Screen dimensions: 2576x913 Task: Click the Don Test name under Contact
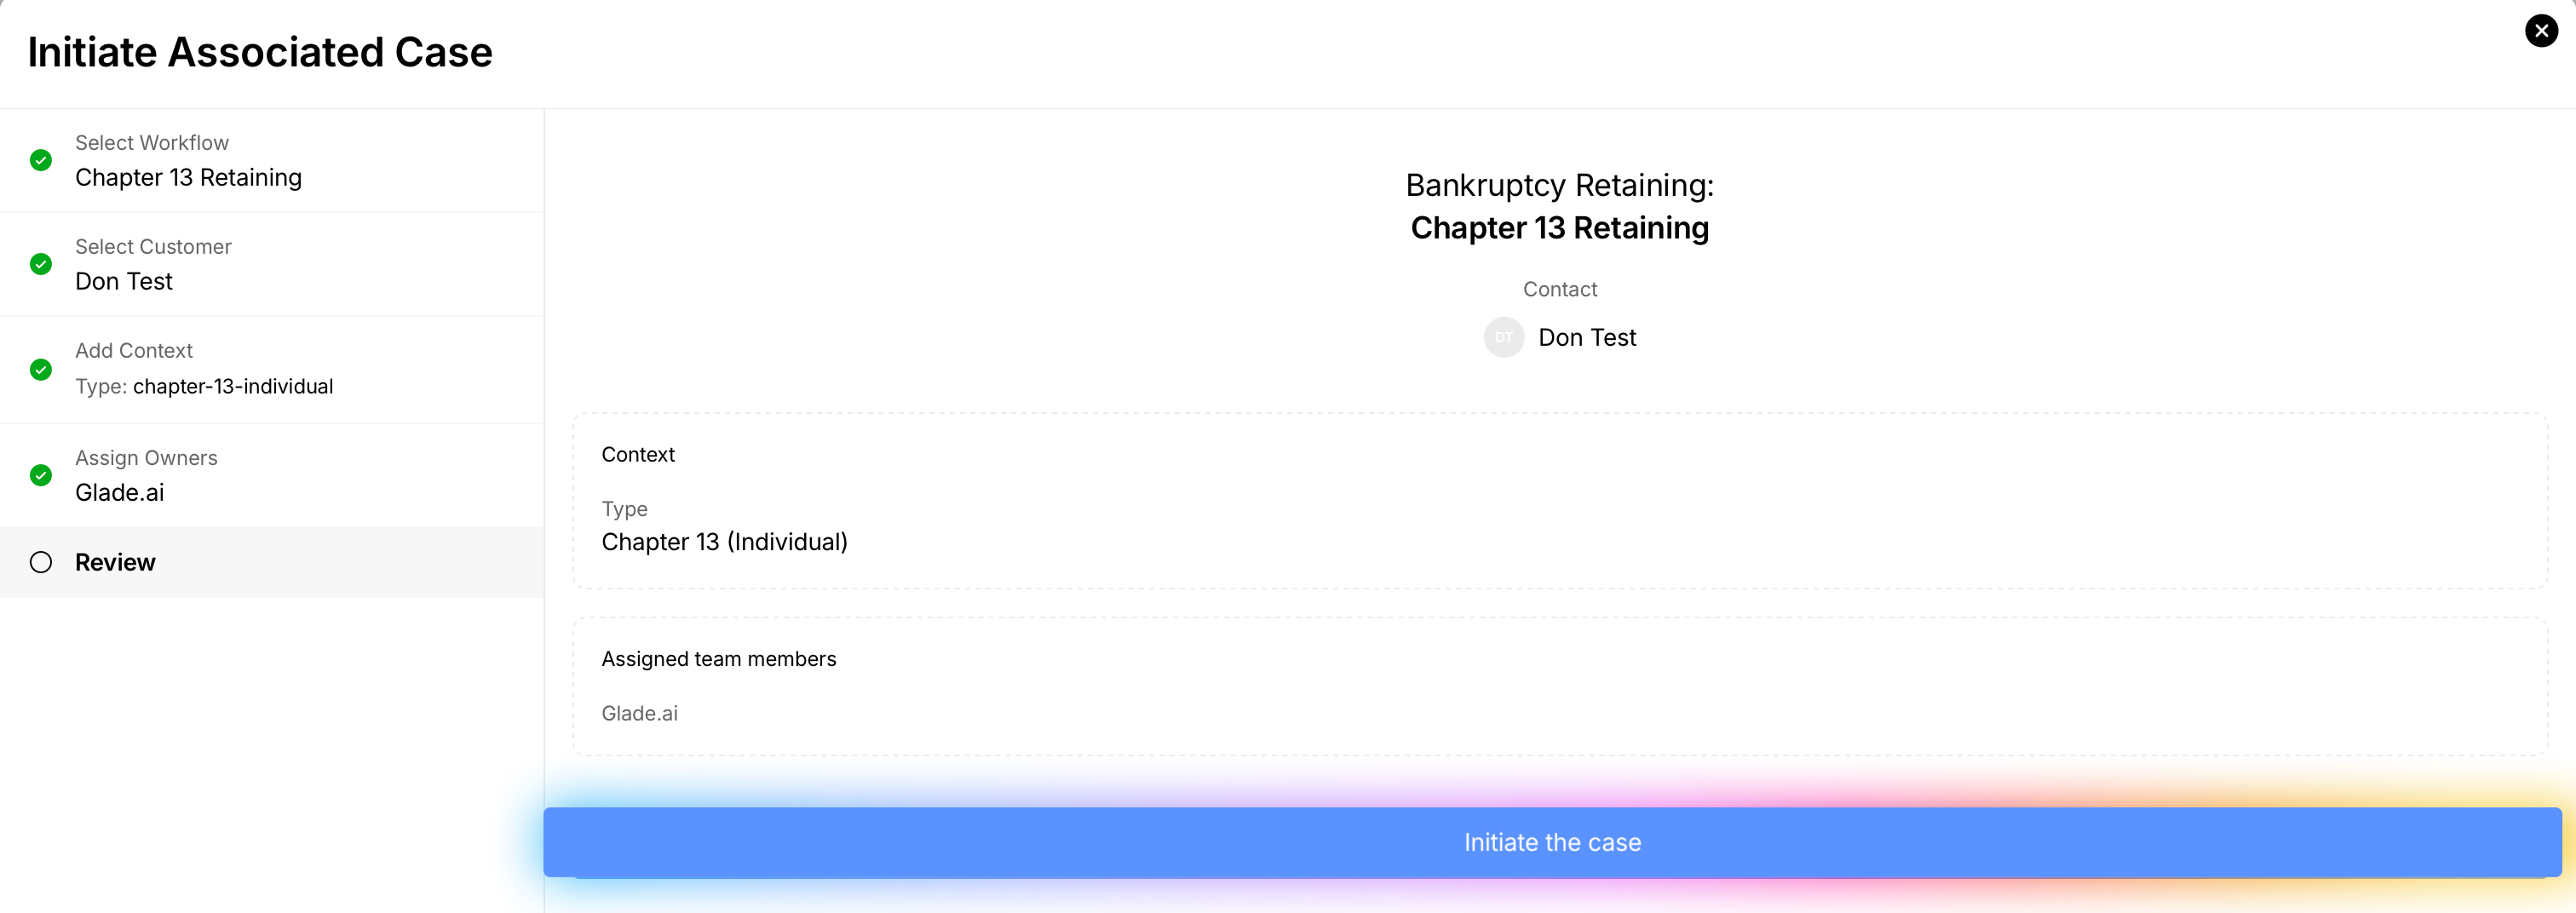(x=1587, y=338)
